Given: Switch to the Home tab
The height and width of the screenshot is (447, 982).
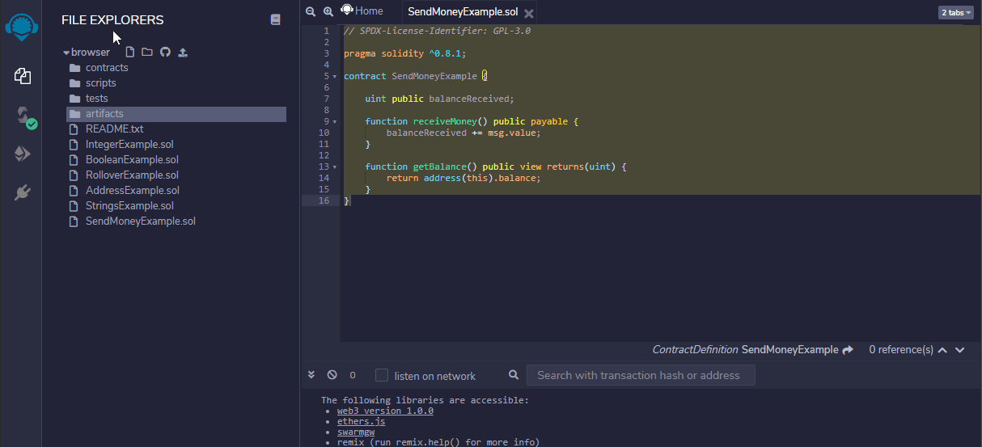Looking at the screenshot, I should point(362,11).
